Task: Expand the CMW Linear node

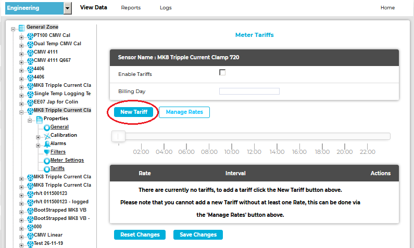Action: (21, 237)
